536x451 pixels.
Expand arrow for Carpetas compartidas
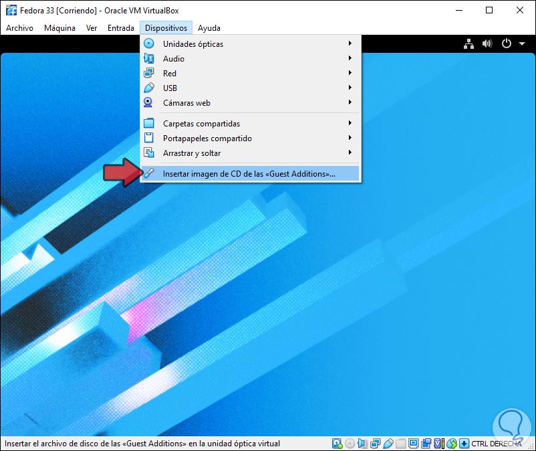[350, 122]
